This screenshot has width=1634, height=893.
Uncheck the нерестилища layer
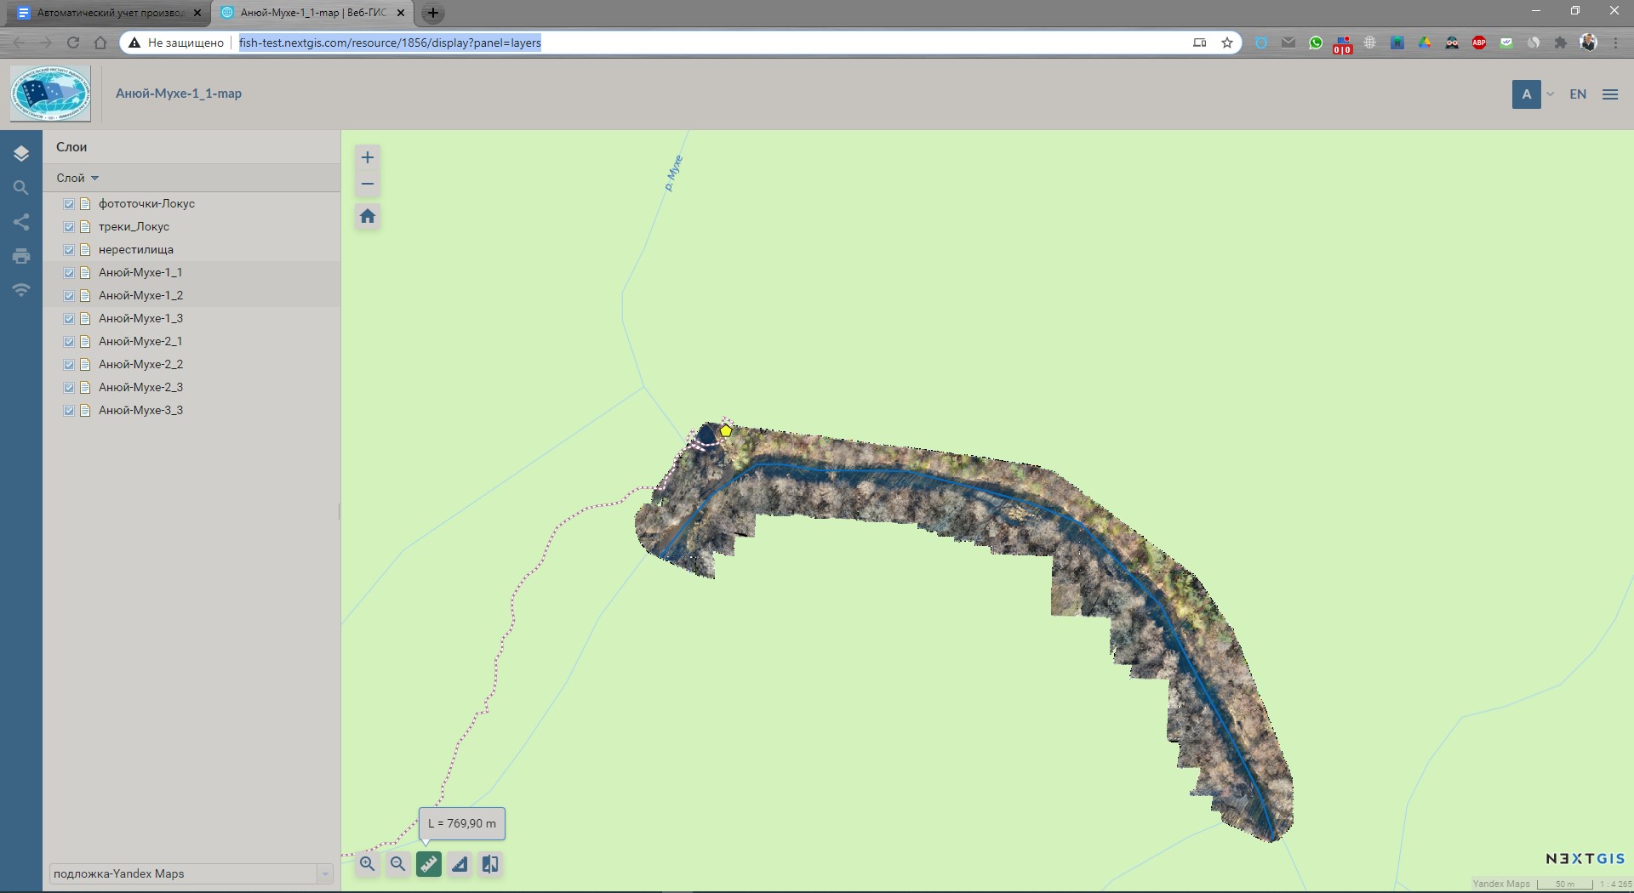click(69, 250)
